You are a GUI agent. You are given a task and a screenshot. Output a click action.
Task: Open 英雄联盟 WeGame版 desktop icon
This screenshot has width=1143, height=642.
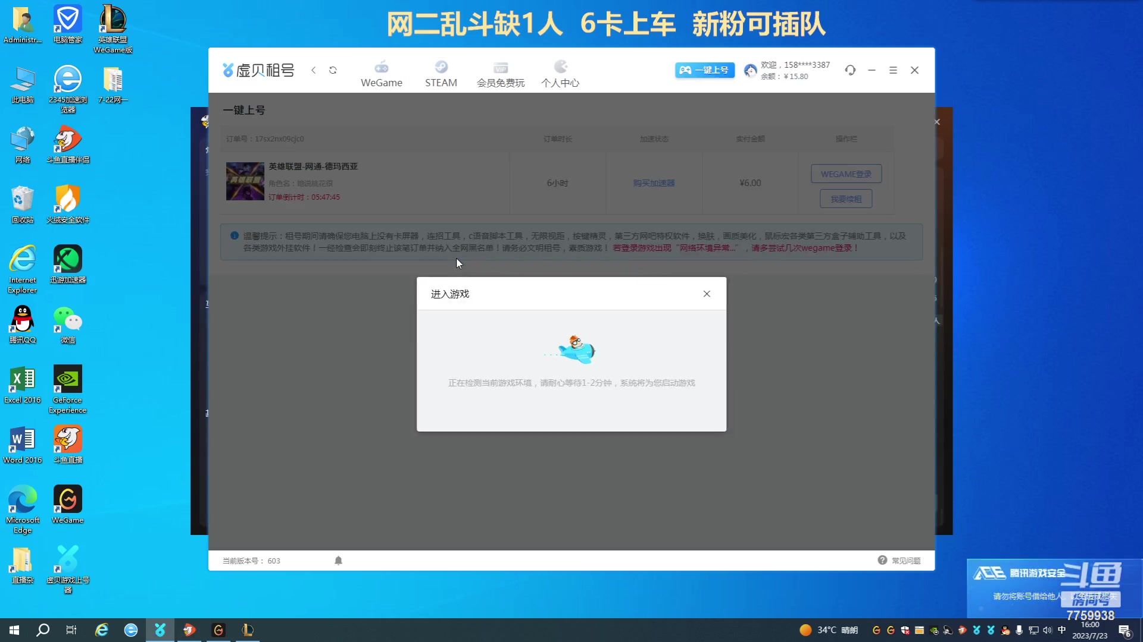[x=113, y=29]
